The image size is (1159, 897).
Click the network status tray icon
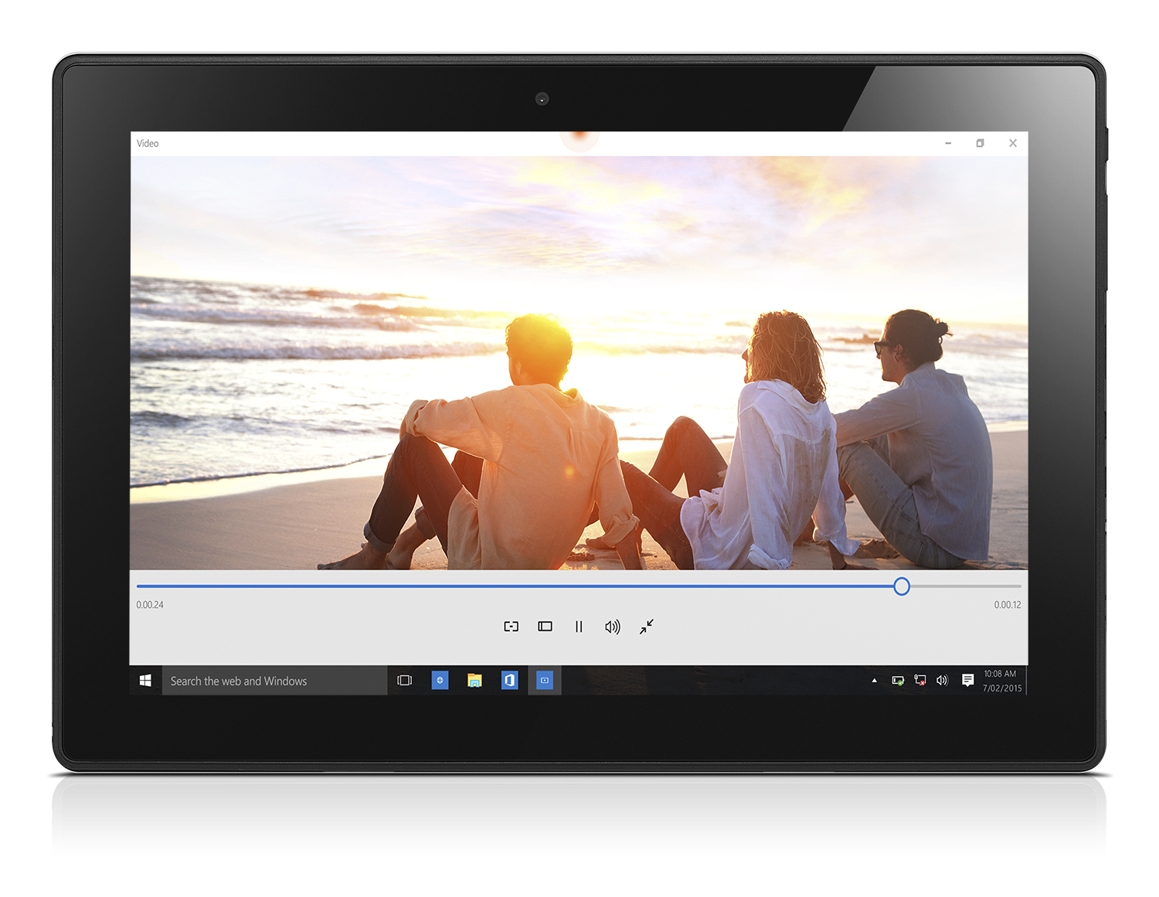point(919,681)
